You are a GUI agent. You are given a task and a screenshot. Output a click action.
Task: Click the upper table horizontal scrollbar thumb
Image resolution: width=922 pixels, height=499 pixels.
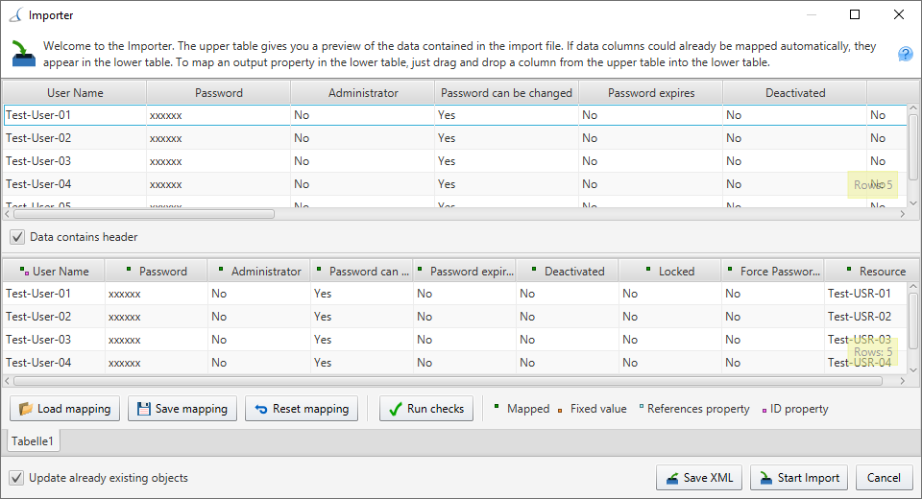pos(144,214)
